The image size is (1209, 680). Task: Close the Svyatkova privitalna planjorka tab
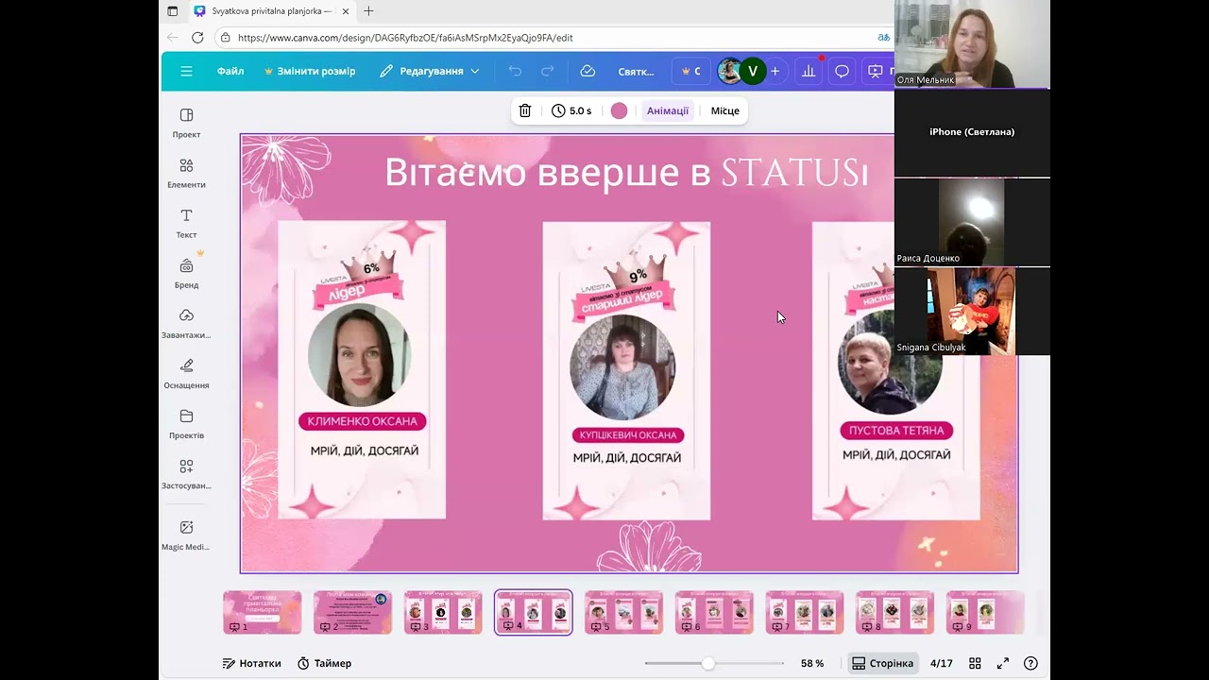click(x=346, y=11)
